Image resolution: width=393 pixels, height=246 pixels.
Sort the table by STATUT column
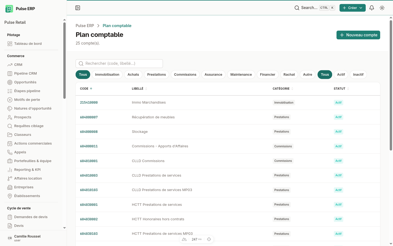pyautogui.click(x=341, y=89)
